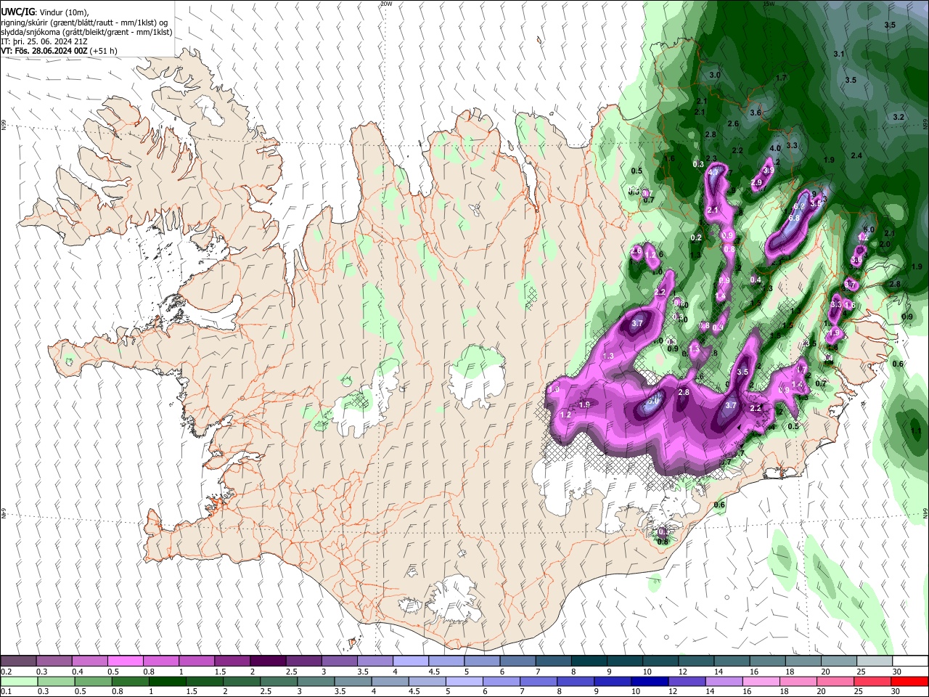Pick the darkest green 1 rain swatch
Screen dimensions: 929x697
(167, 682)
